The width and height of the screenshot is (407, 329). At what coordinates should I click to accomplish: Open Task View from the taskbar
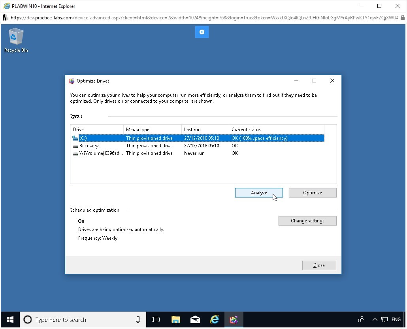coord(155,320)
